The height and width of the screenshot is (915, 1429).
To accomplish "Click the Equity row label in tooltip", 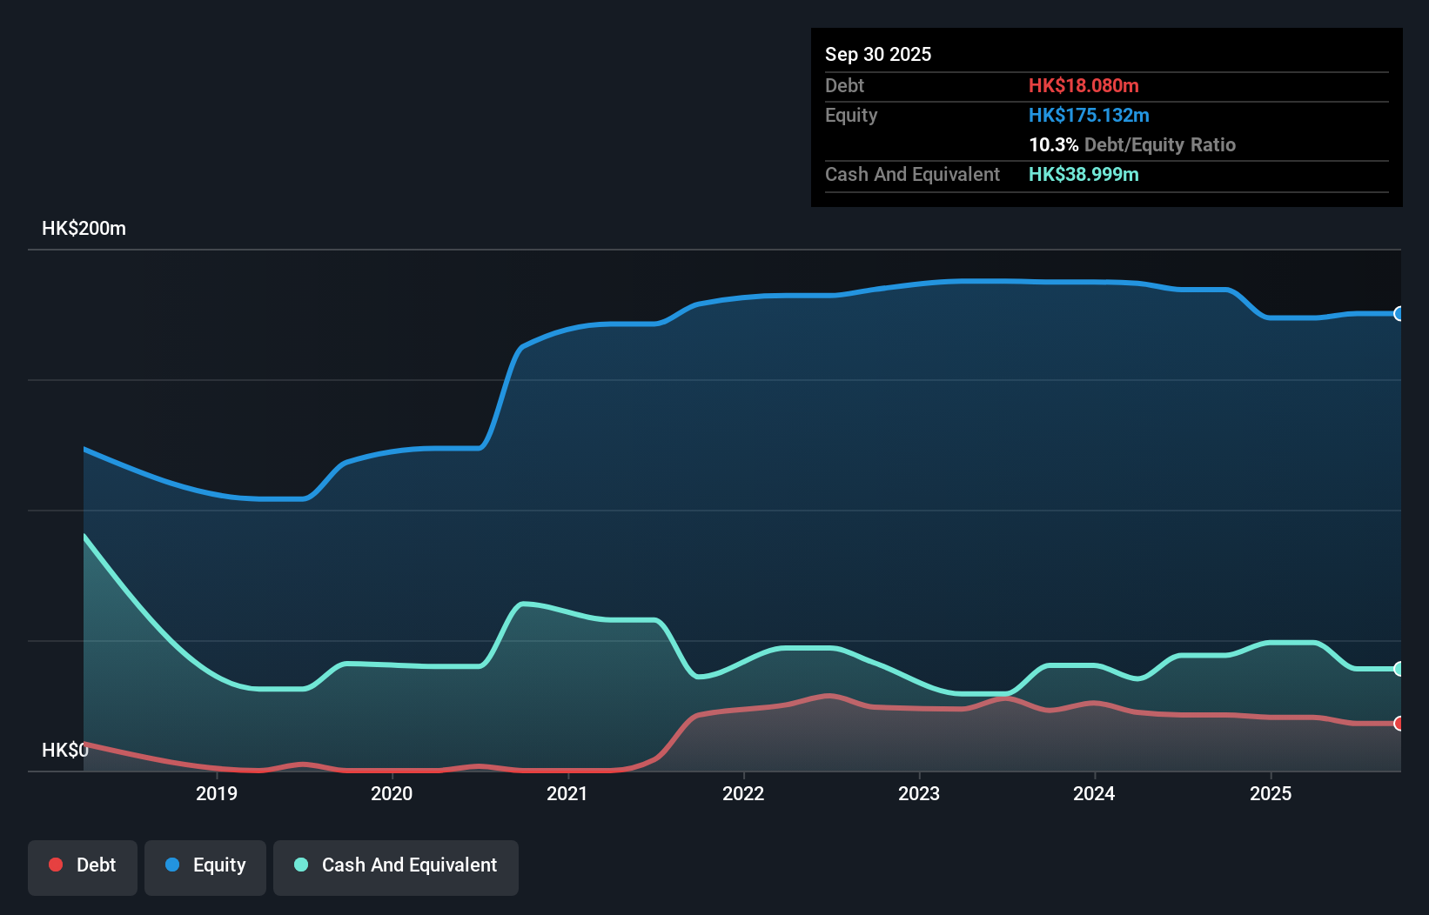I will pos(851,116).
